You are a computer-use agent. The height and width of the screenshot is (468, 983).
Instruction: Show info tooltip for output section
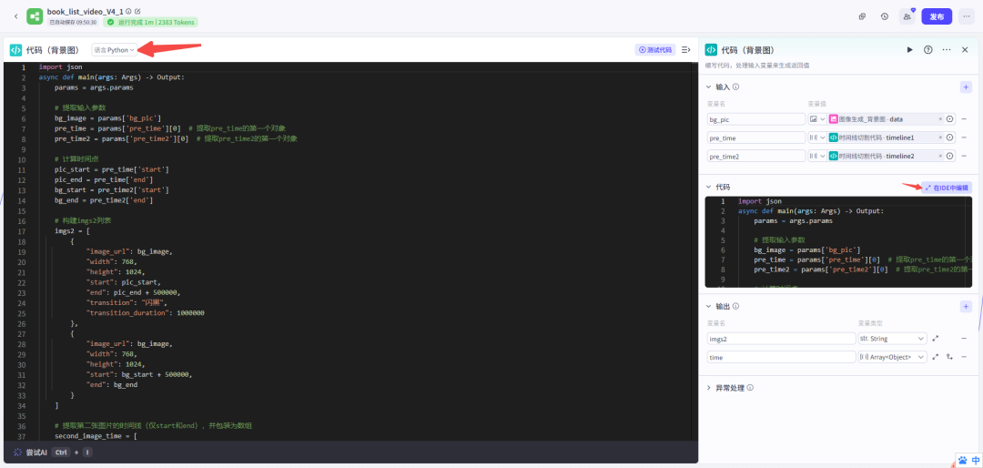736,306
